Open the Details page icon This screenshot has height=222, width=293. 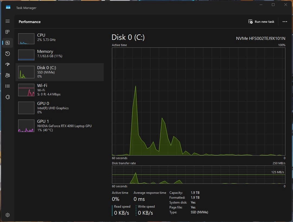click(x=8, y=86)
